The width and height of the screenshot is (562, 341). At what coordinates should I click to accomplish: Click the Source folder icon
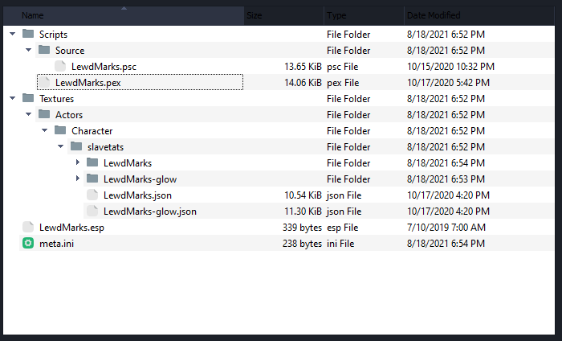(x=44, y=50)
